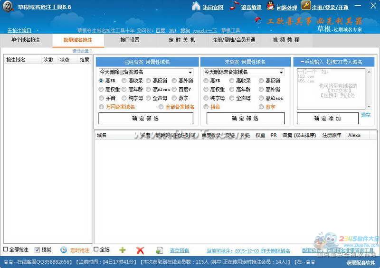Image resolution: width=380 pixels, height=268 pixels.
Task: Uncheck the 模拟 checkbox
Action: point(38,250)
